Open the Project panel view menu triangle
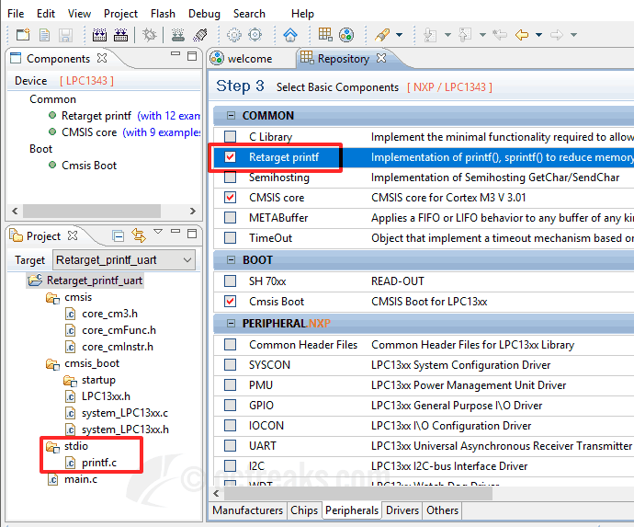Viewport: 634px width, 527px height. [x=158, y=232]
